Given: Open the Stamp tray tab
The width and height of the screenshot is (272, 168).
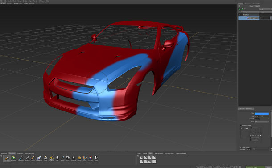Looking at the screenshot, I should coord(139,153).
